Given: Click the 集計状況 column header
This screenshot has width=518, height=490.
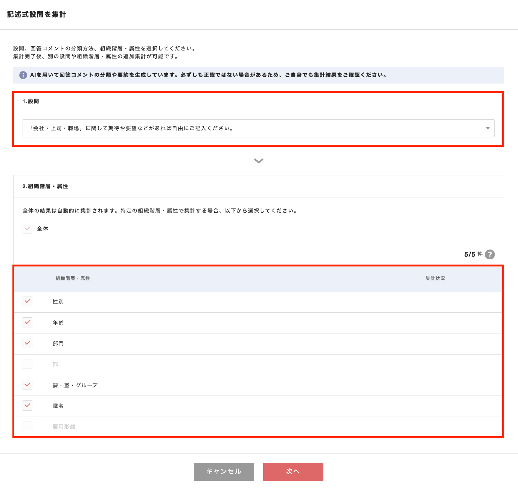Looking at the screenshot, I should pyautogui.click(x=435, y=278).
